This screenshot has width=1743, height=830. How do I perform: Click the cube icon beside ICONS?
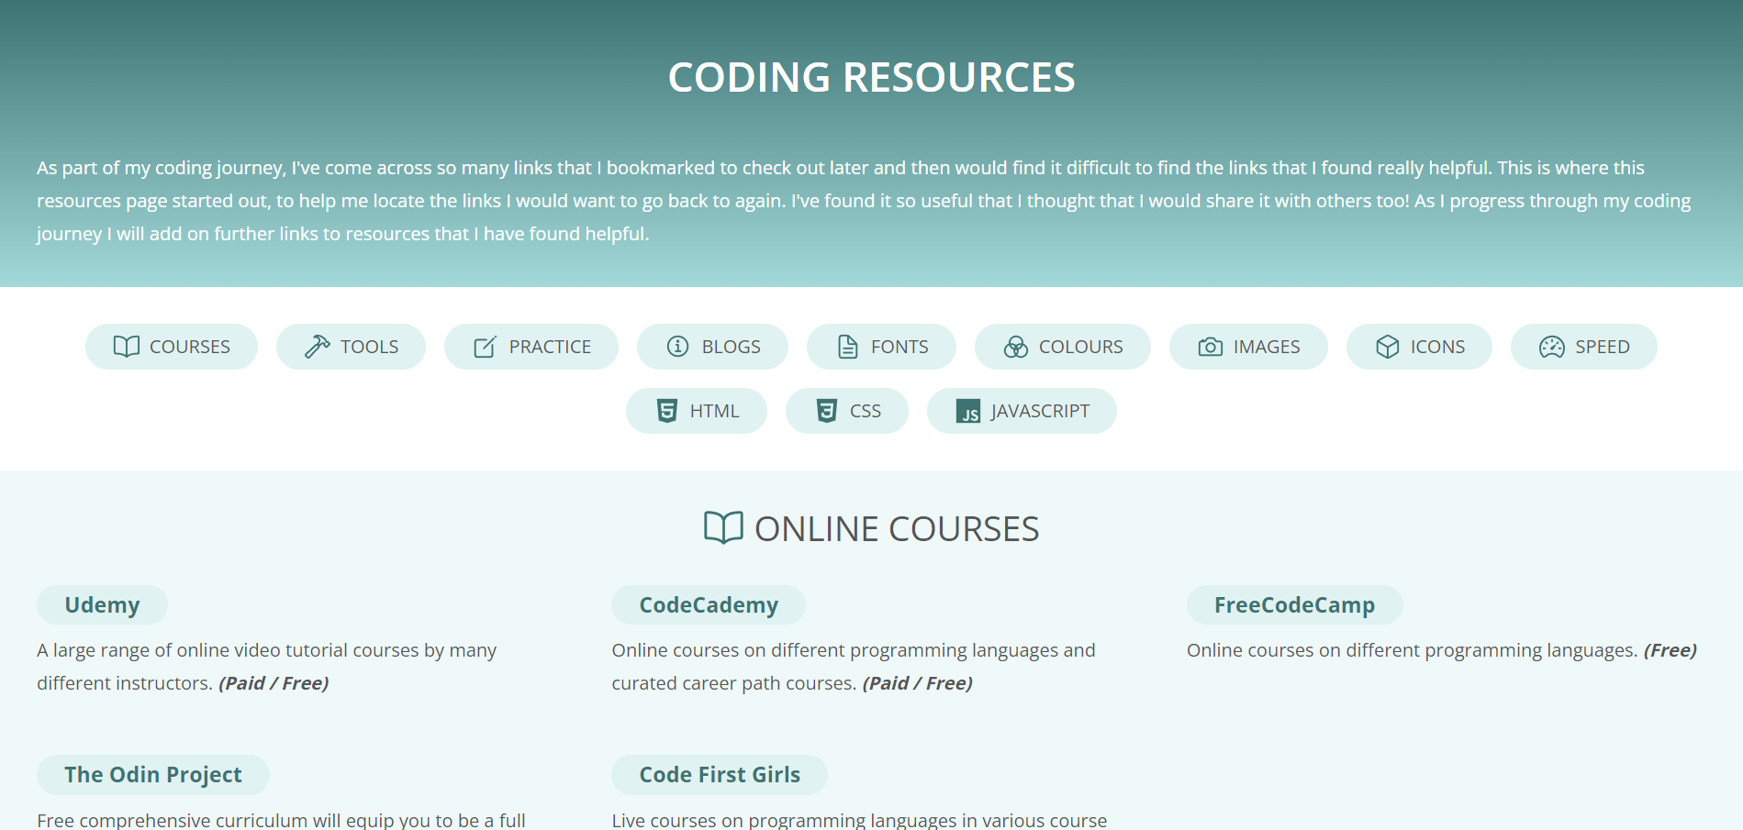[1387, 347]
